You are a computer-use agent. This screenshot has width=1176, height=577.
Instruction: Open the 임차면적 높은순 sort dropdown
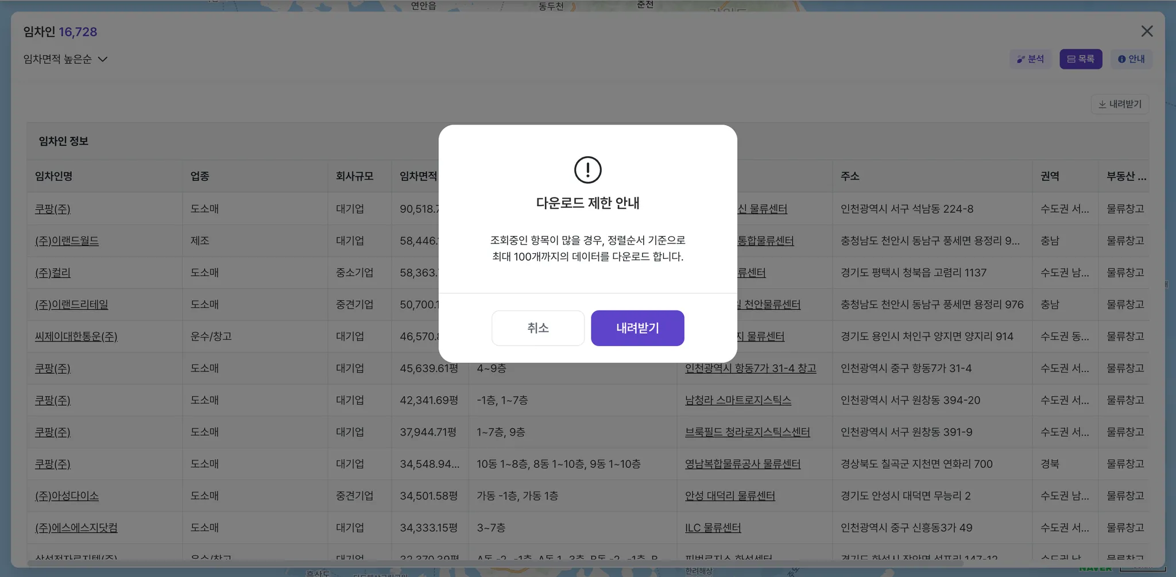coord(65,59)
